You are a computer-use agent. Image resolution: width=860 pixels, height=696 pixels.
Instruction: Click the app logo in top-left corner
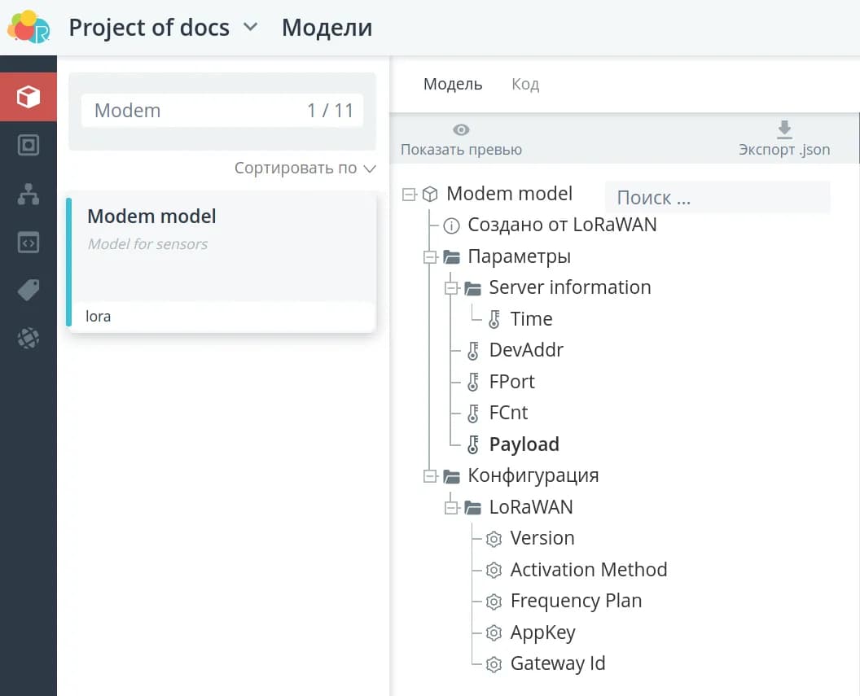click(29, 27)
